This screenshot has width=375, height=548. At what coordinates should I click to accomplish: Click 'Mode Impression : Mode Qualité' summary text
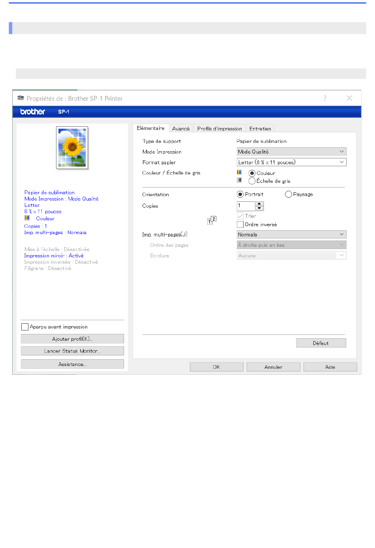pos(61,199)
